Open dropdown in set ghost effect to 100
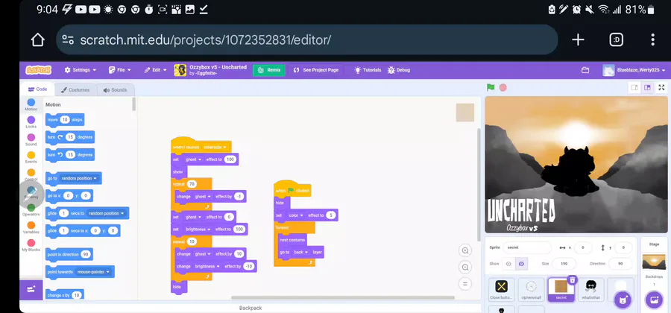The image size is (671, 313). click(192, 159)
